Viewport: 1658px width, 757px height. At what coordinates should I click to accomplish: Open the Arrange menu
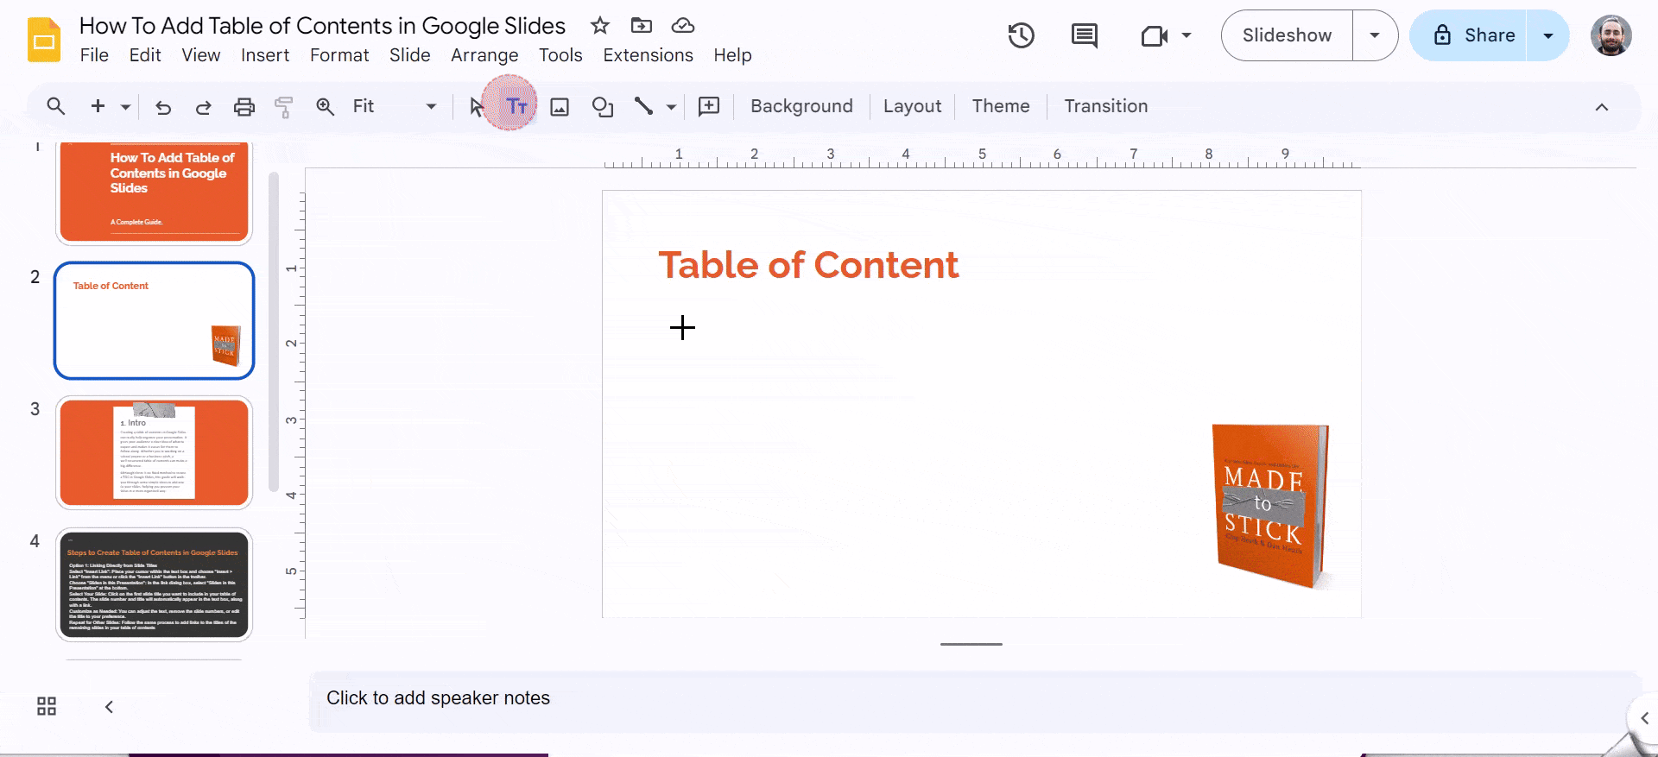click(x=484, y=55)
